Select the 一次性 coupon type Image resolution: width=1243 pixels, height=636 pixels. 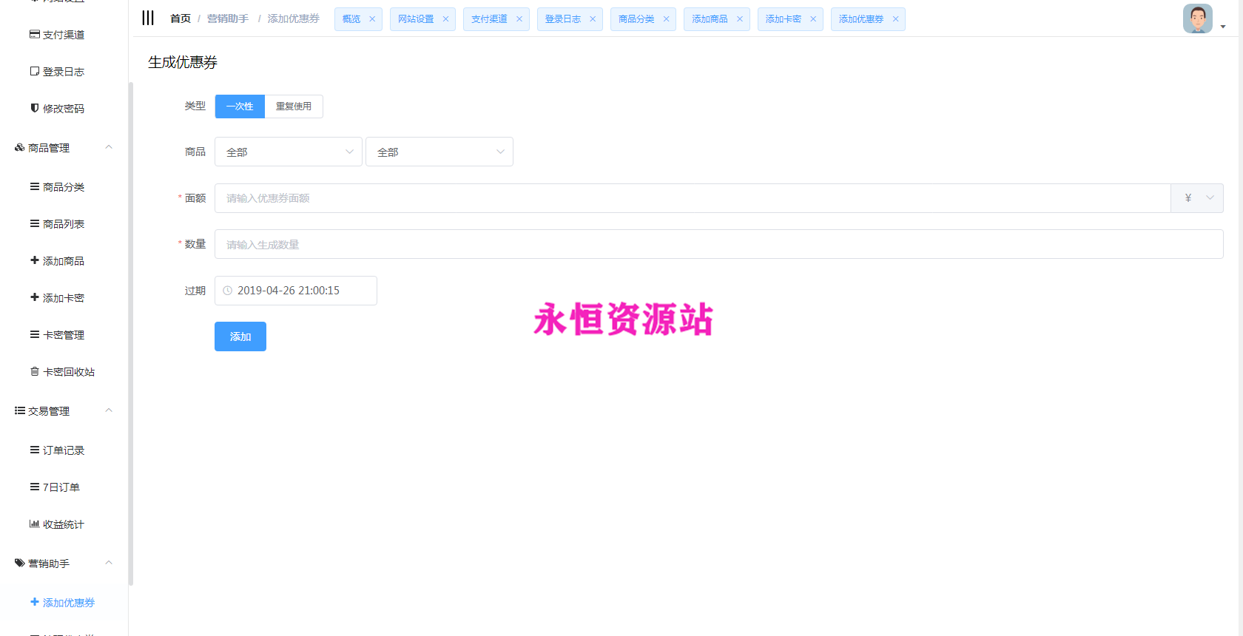point(240,106)
